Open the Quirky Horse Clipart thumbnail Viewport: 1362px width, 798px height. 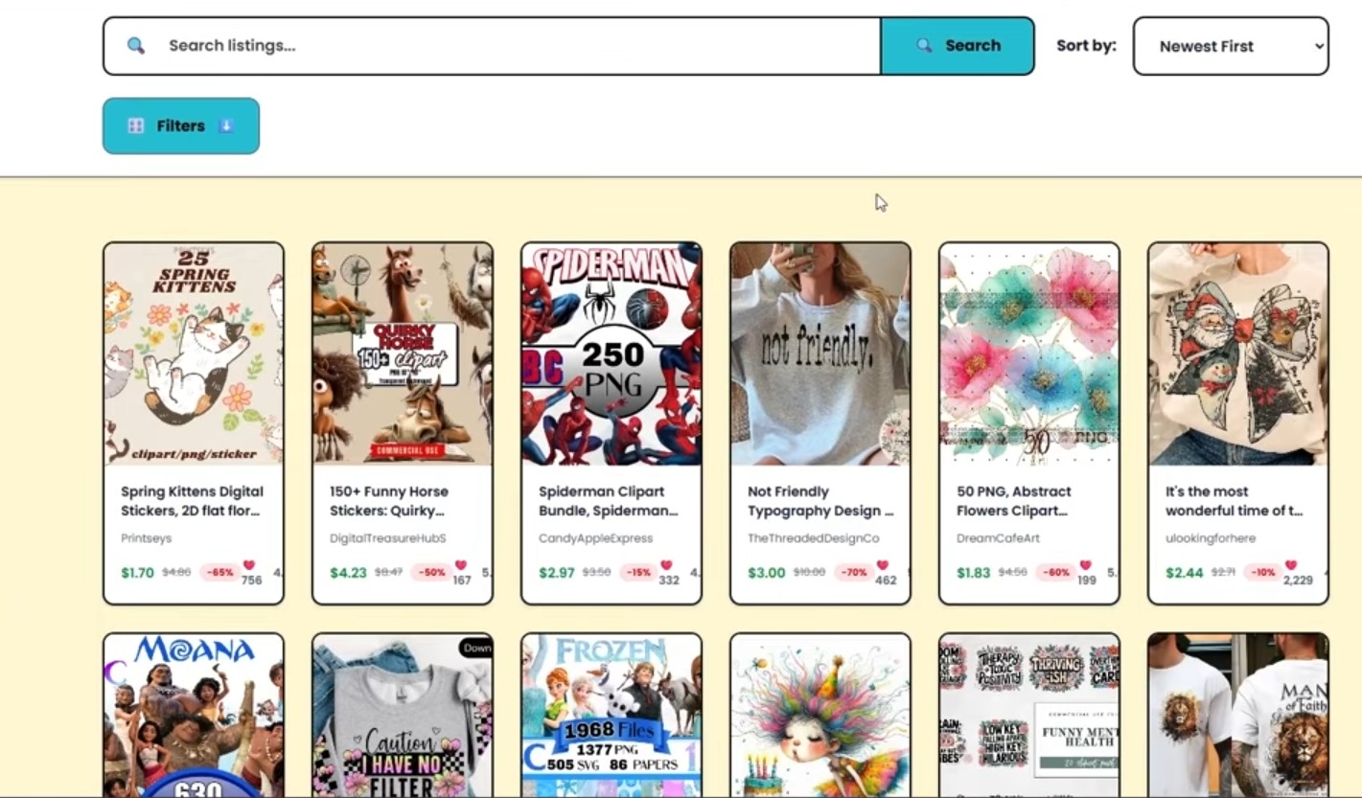[x=403, y=353]
